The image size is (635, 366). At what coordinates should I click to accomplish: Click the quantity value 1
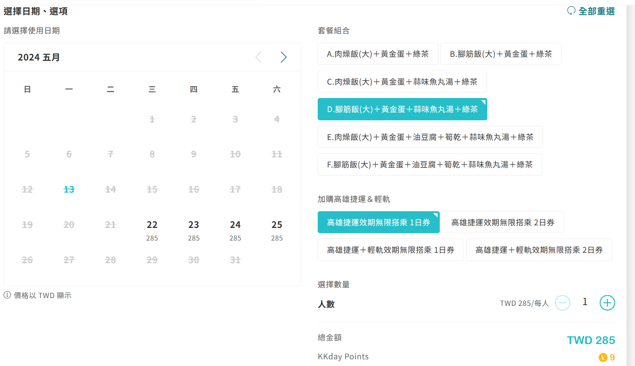[585, 302]
